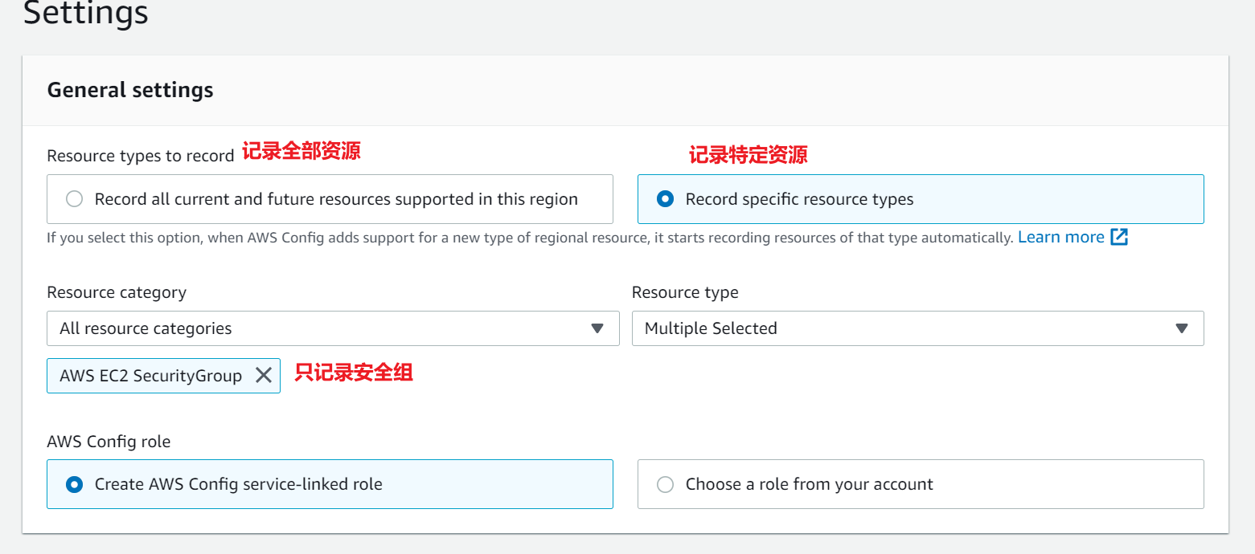Select Record all current and future resources

click(75, 199)
